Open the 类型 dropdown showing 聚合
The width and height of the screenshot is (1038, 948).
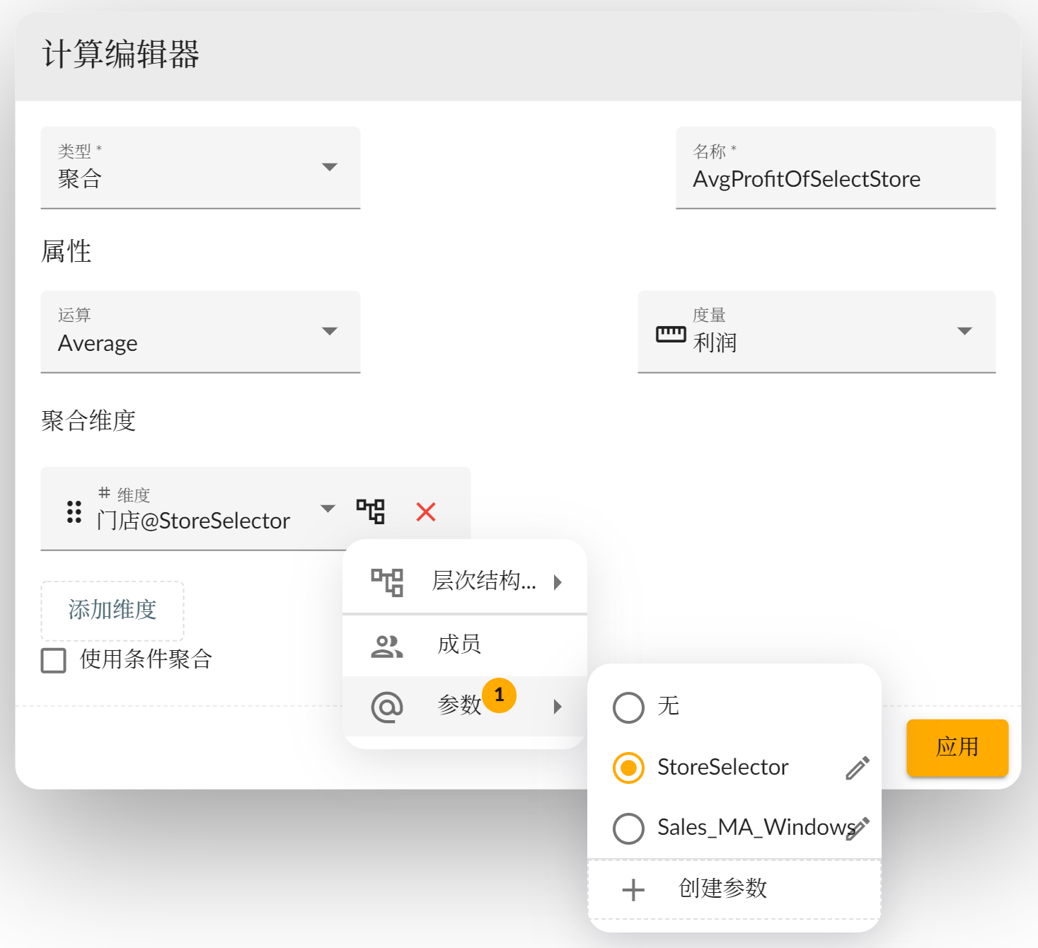[x=200, y=168]
